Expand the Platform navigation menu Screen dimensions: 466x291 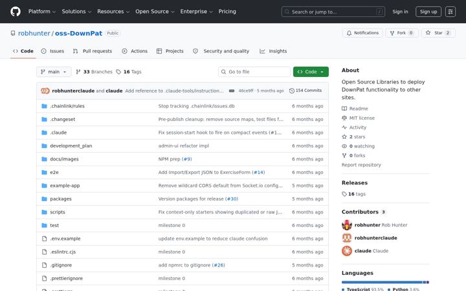point(42,12)
